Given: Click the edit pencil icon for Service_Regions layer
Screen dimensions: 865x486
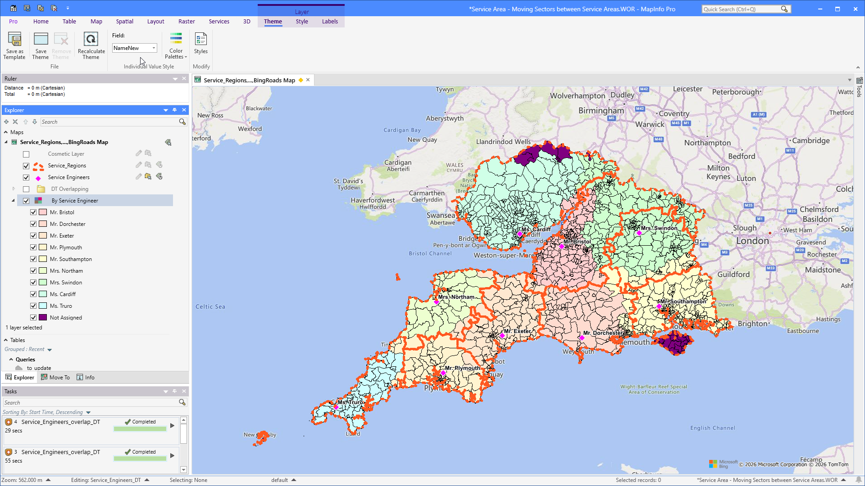Looking at the screenshot, I should pyautogui.click(x=139, y=165).
